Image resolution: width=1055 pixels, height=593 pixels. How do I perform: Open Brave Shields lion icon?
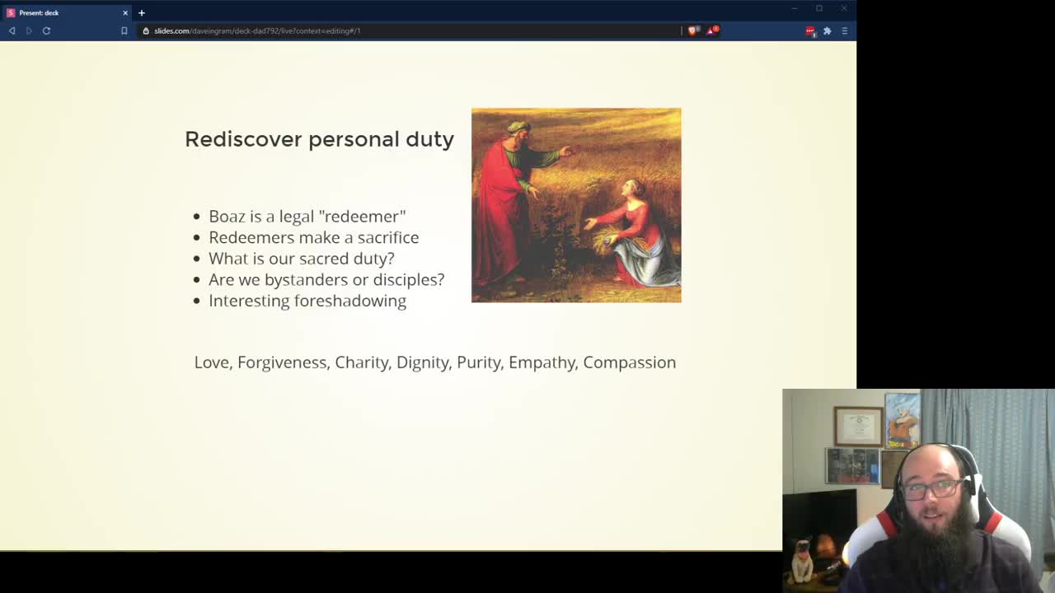click(x=693, y=30)
